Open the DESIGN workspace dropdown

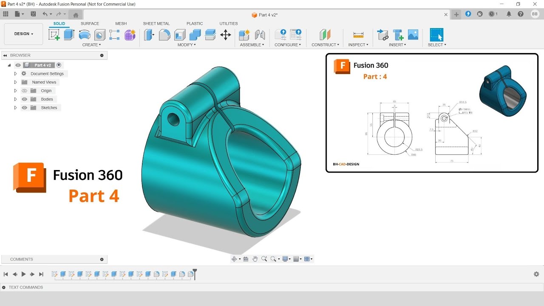(x=23, y=34)
